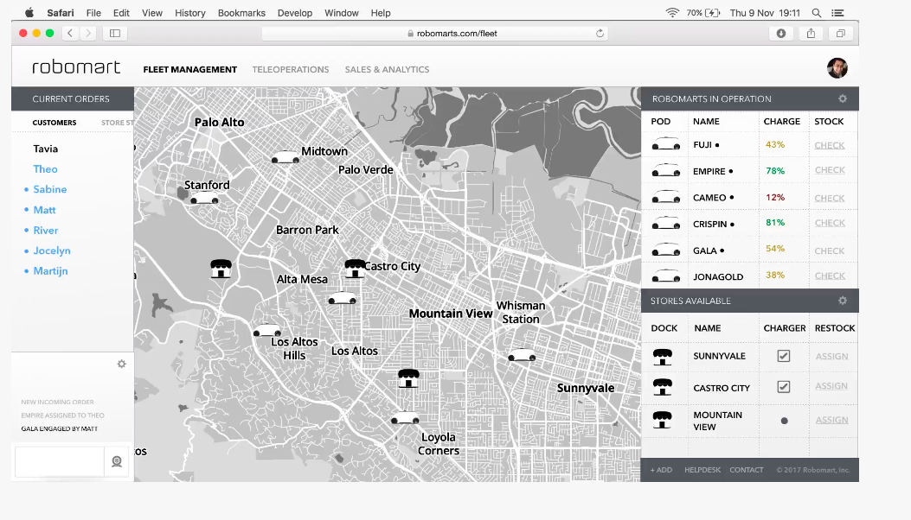Toggle the Sunnyvale charger checkbox
This screenshot has width=911, height=520.
tap(784, 356)
